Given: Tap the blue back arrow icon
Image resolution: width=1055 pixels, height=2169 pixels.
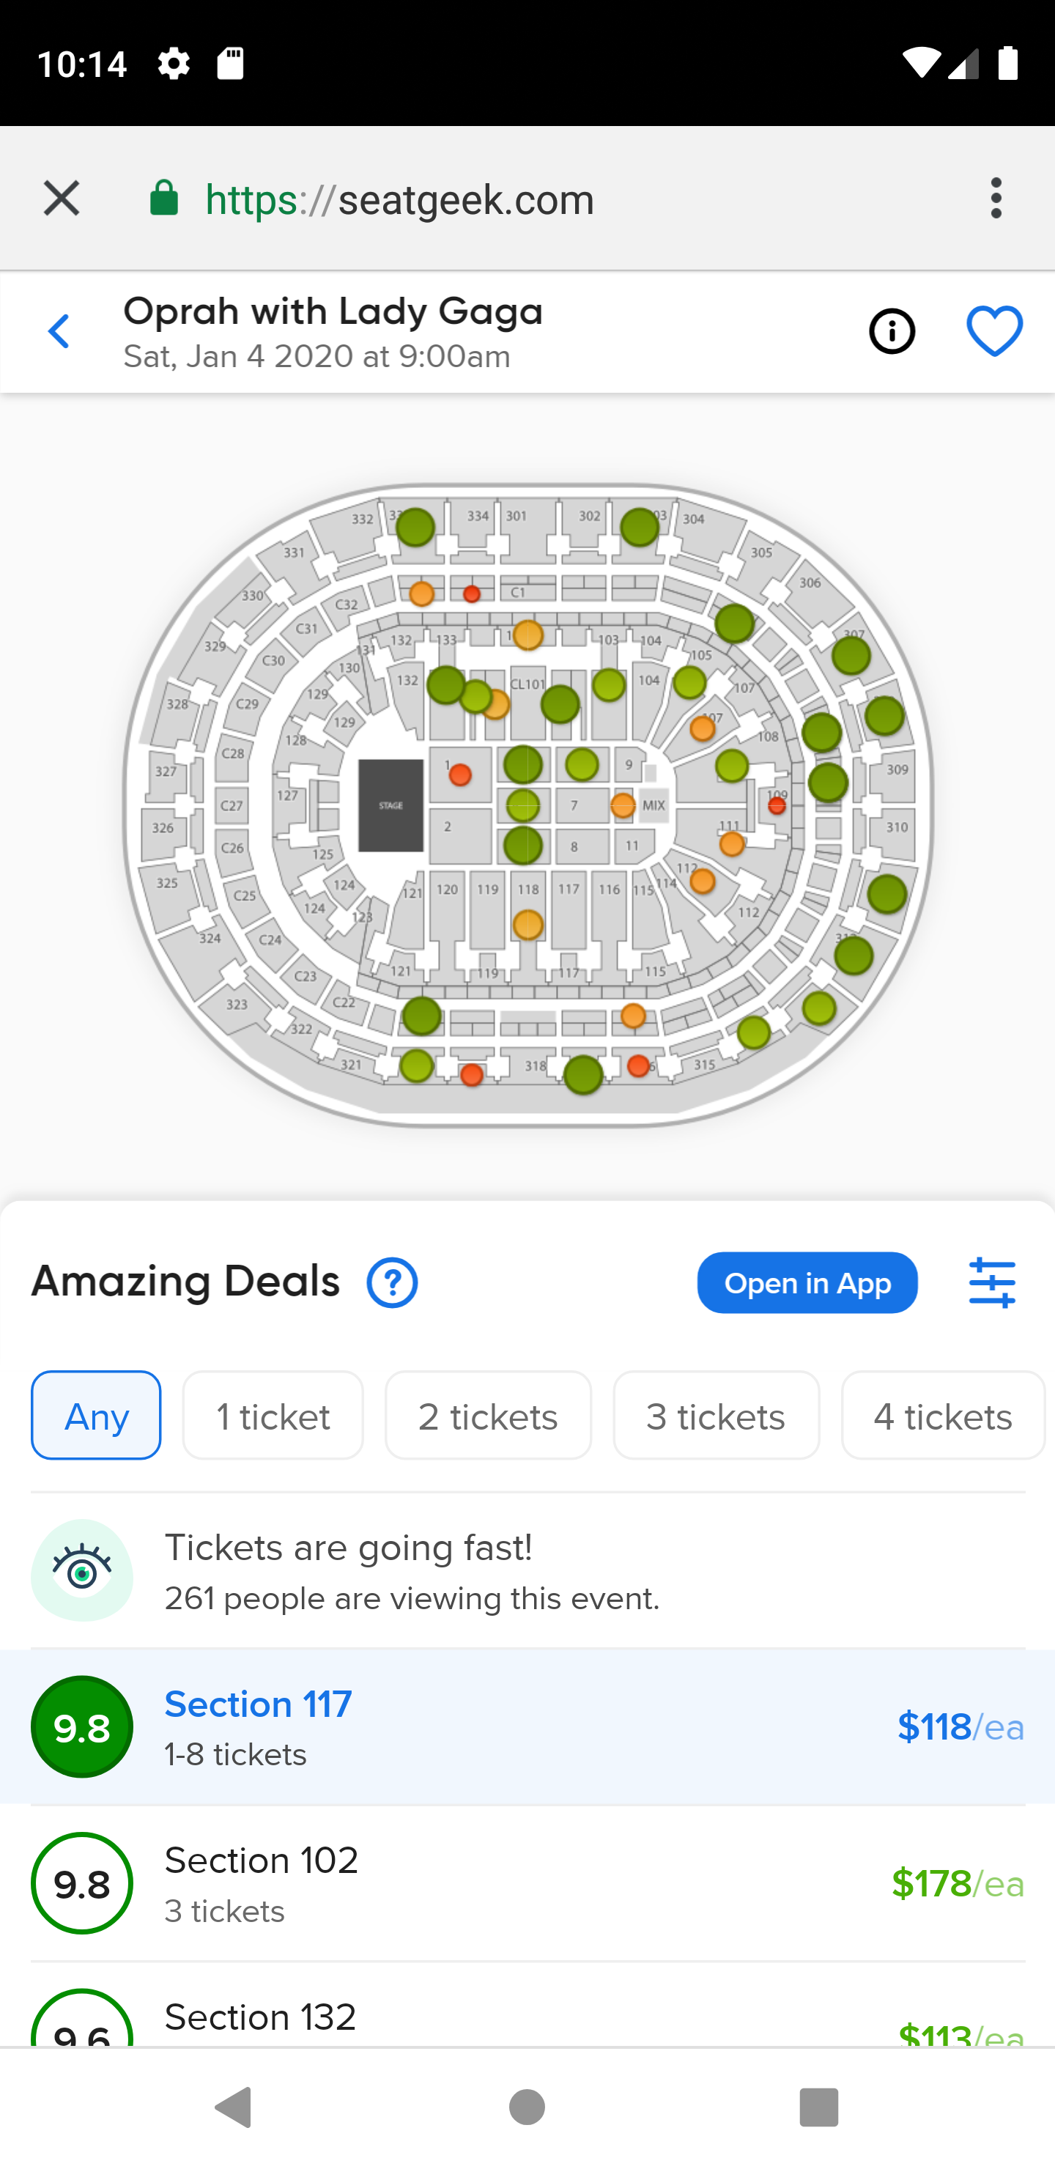Looking at the screenshot, I should pos(59,332).
